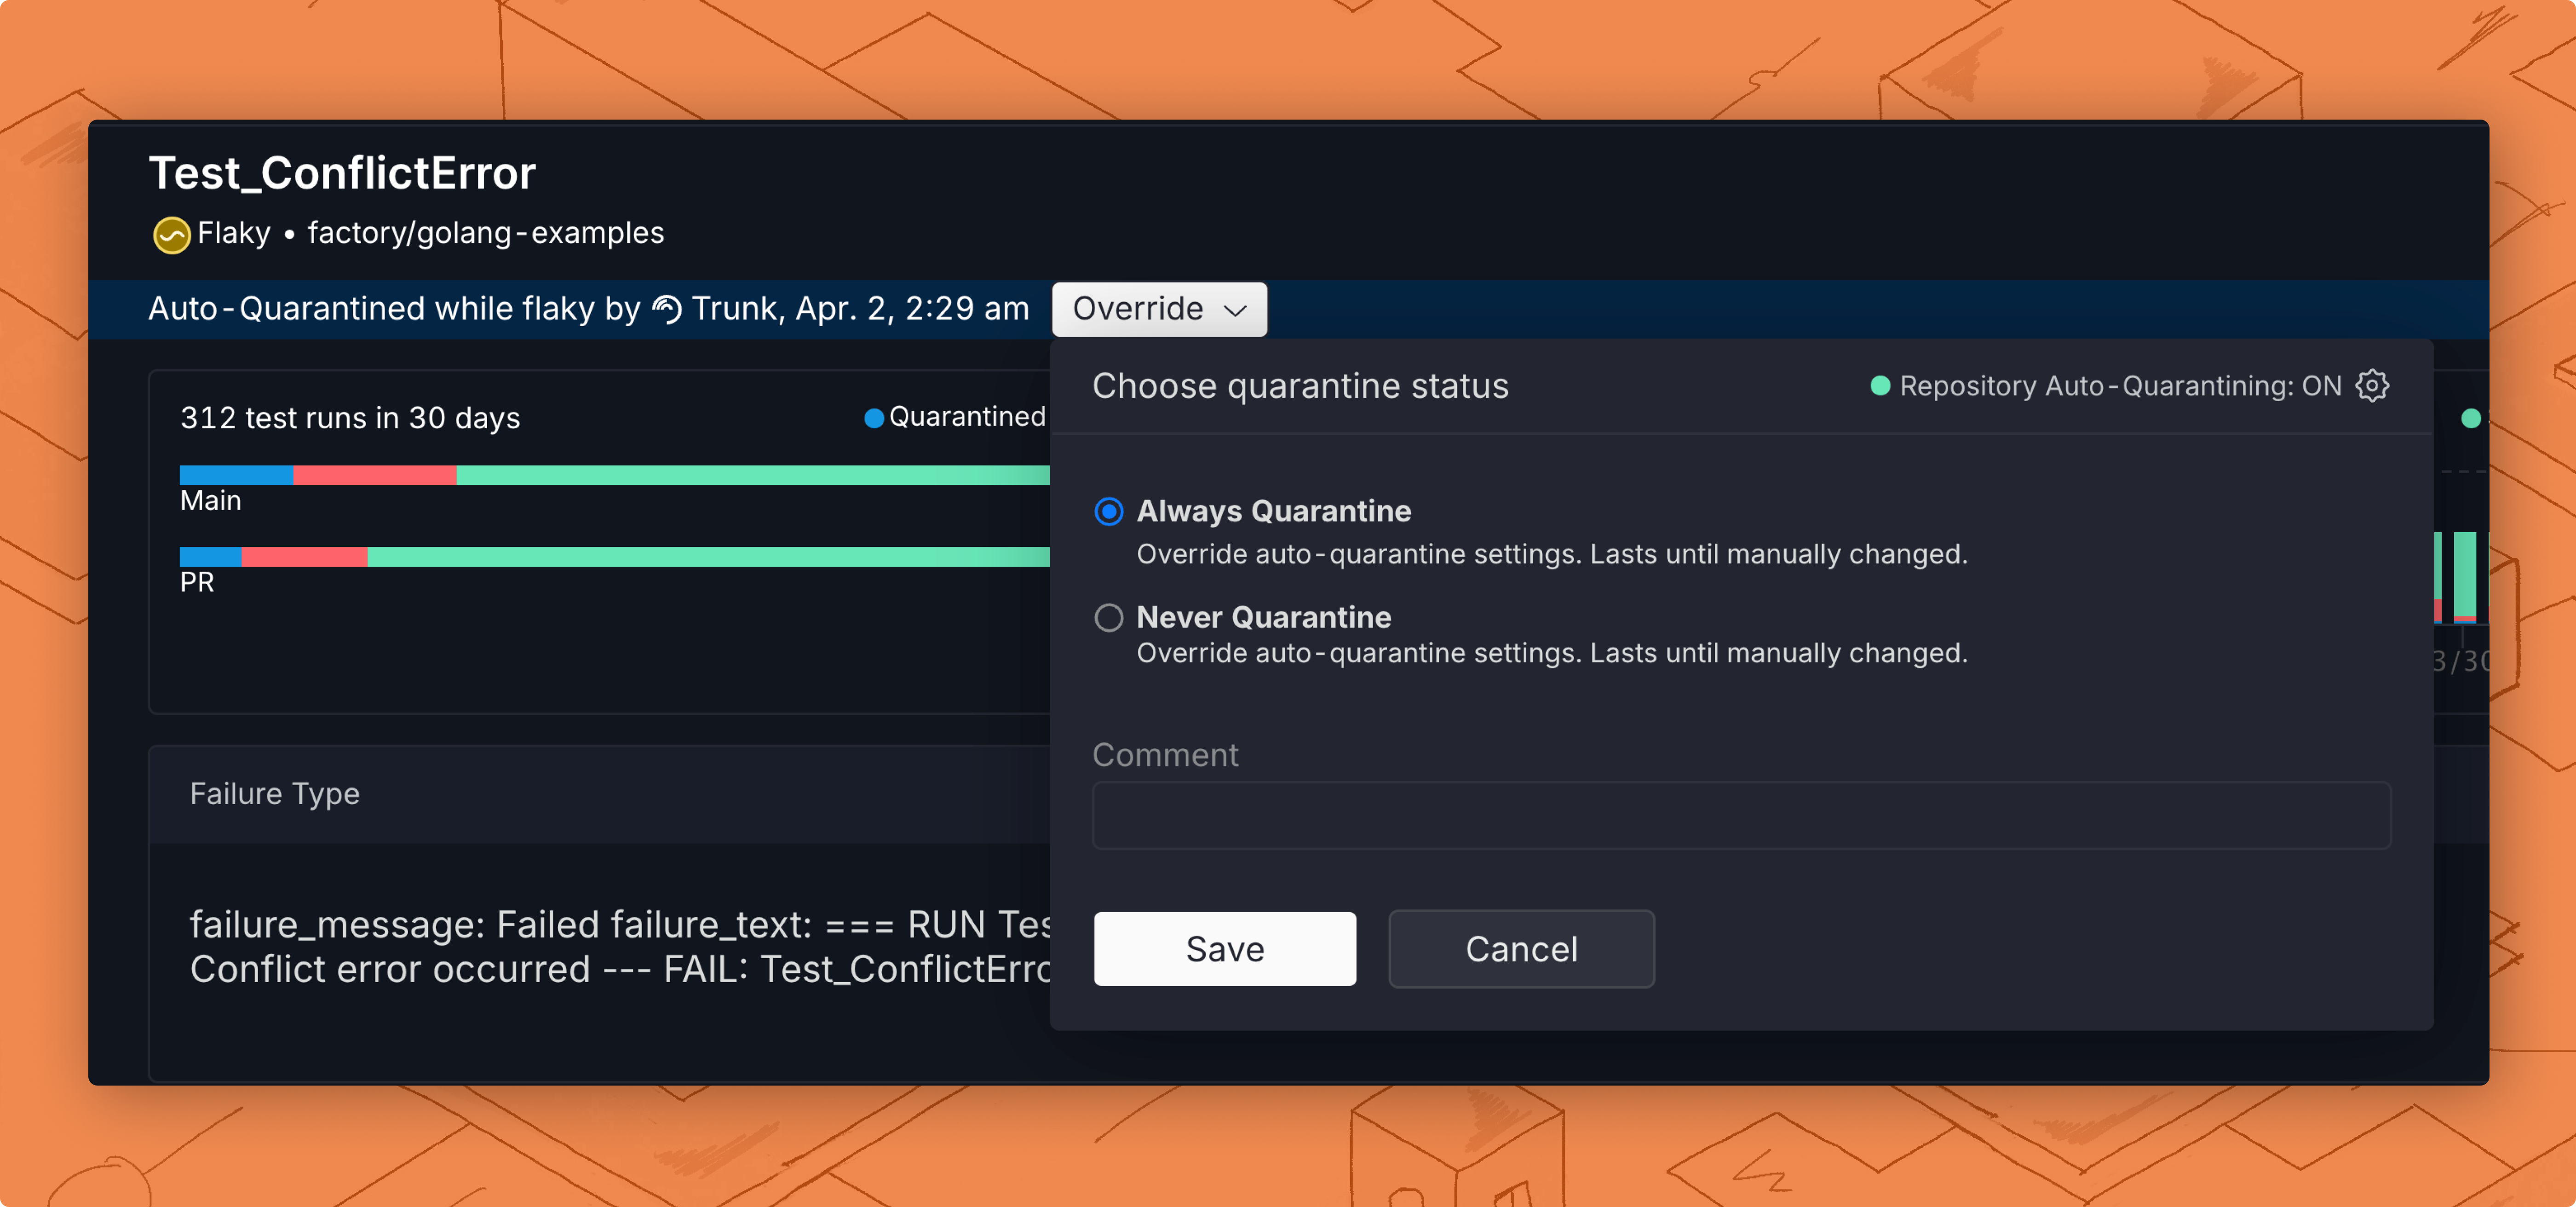This screenshot has width=2576, height=1207.
Task: Open the Override dropdown
Action: [1159, 309]
